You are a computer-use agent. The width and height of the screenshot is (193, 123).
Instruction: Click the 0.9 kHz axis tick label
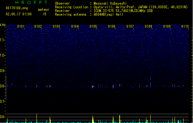click(2, 71)
